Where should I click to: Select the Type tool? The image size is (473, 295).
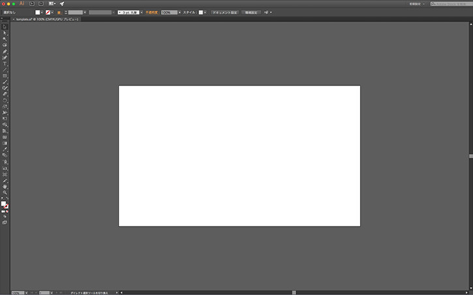[x=5, y=64]
